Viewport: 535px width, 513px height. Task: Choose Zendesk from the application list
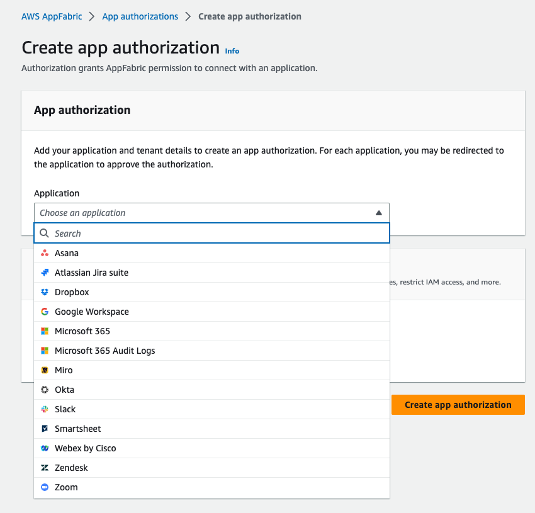71,468
